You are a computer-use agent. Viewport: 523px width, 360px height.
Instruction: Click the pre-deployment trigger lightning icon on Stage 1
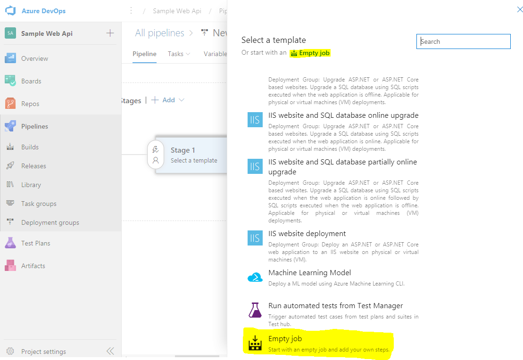(156, 149)
